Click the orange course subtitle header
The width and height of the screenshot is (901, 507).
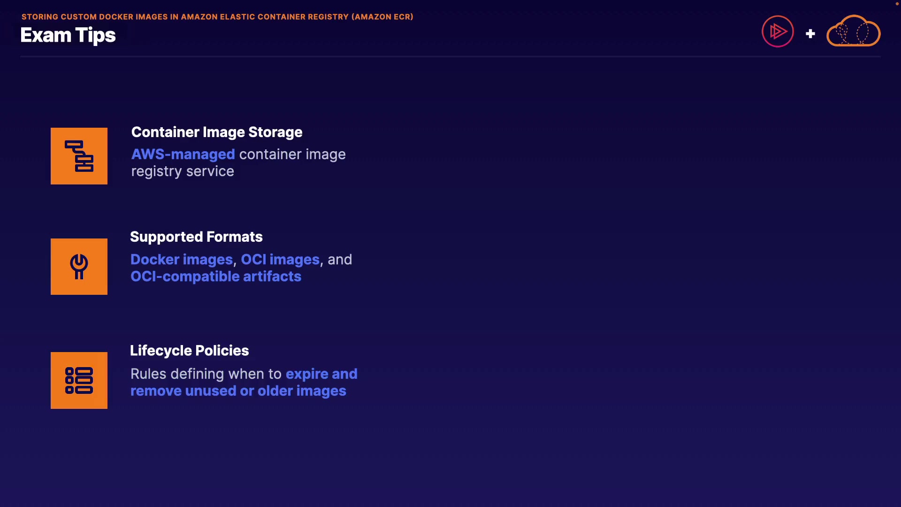217,17
